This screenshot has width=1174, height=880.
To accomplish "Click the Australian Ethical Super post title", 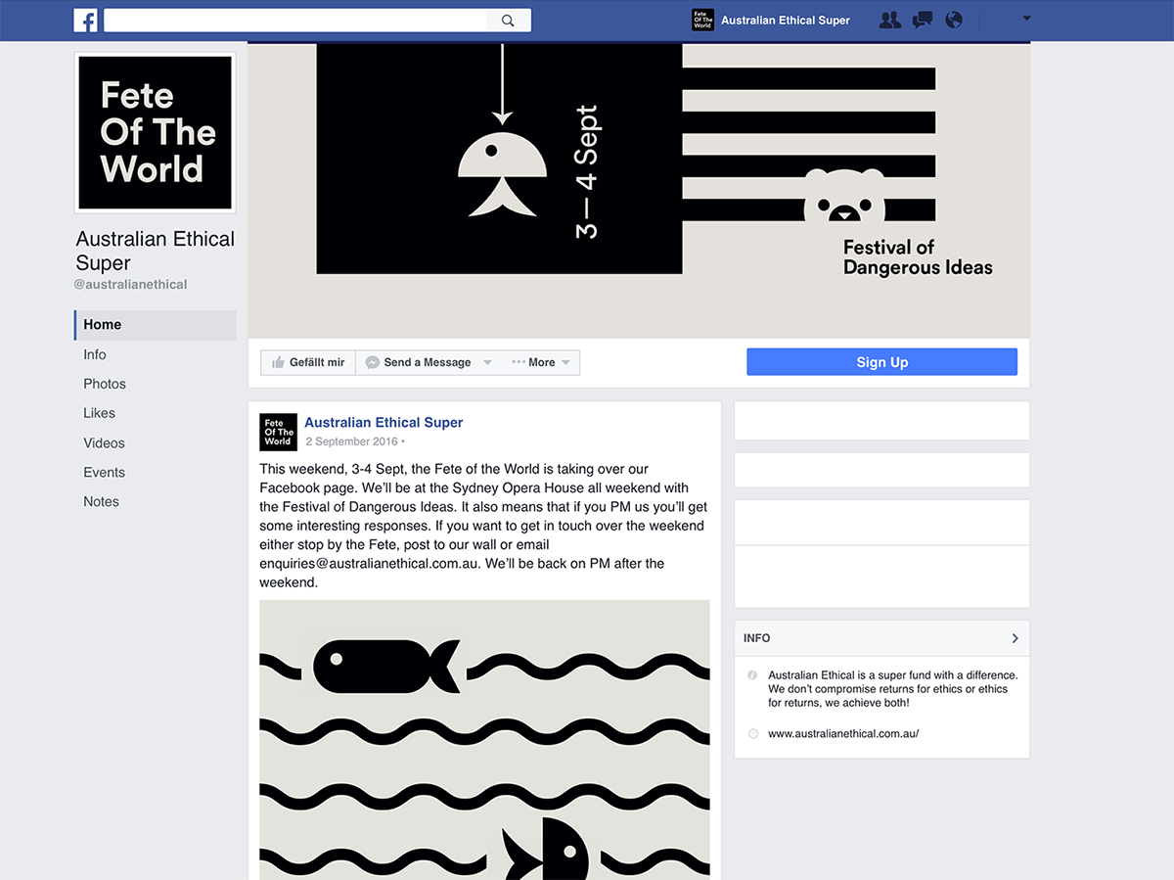I will (x=384, y=423).
